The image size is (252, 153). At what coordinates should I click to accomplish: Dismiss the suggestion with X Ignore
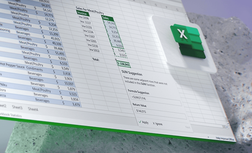click(158, 124)
